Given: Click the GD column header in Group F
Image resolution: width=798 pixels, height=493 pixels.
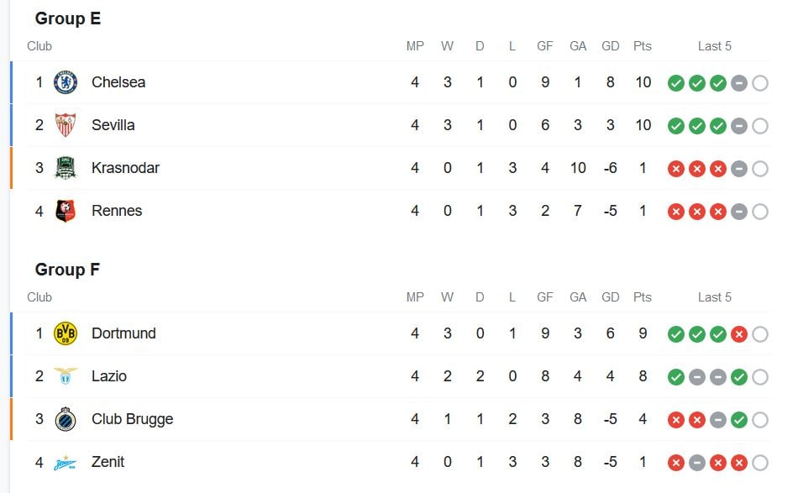Looking at the screenshot, I should click(610, 297).
